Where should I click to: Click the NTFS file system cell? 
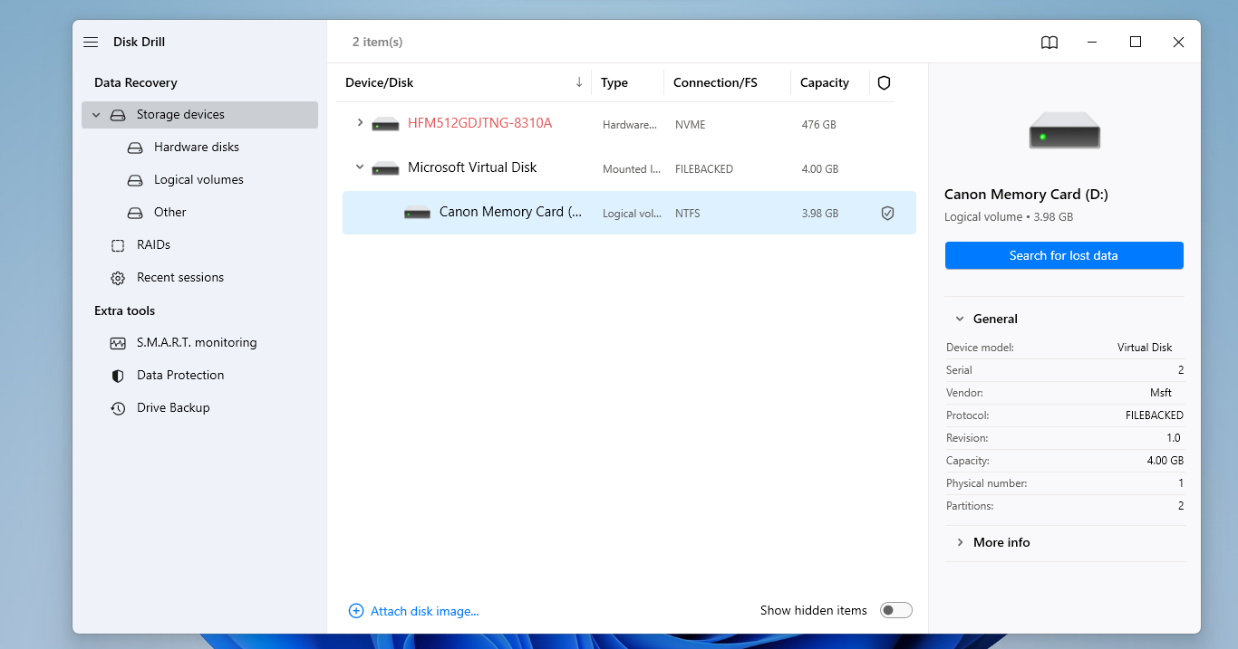point(688,214)
